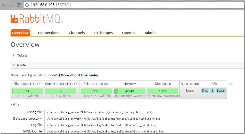Click the '1024 available' text
This screenshot has width=245, height=134.
click(x=28, y=96)
